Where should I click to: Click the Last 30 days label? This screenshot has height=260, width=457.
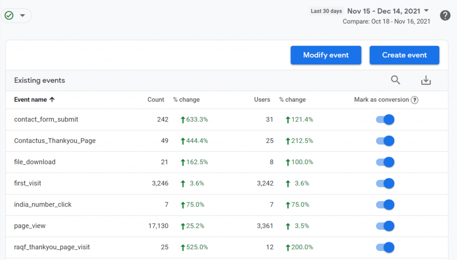click(x=326, y=11)
